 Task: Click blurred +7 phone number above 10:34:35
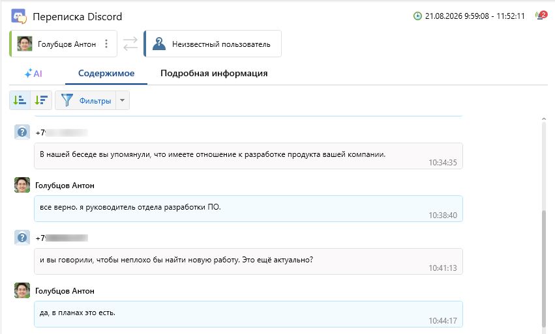point(61,133)
